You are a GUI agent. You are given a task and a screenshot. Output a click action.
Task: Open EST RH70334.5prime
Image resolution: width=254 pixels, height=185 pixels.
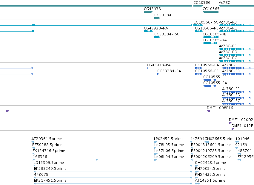210,169
